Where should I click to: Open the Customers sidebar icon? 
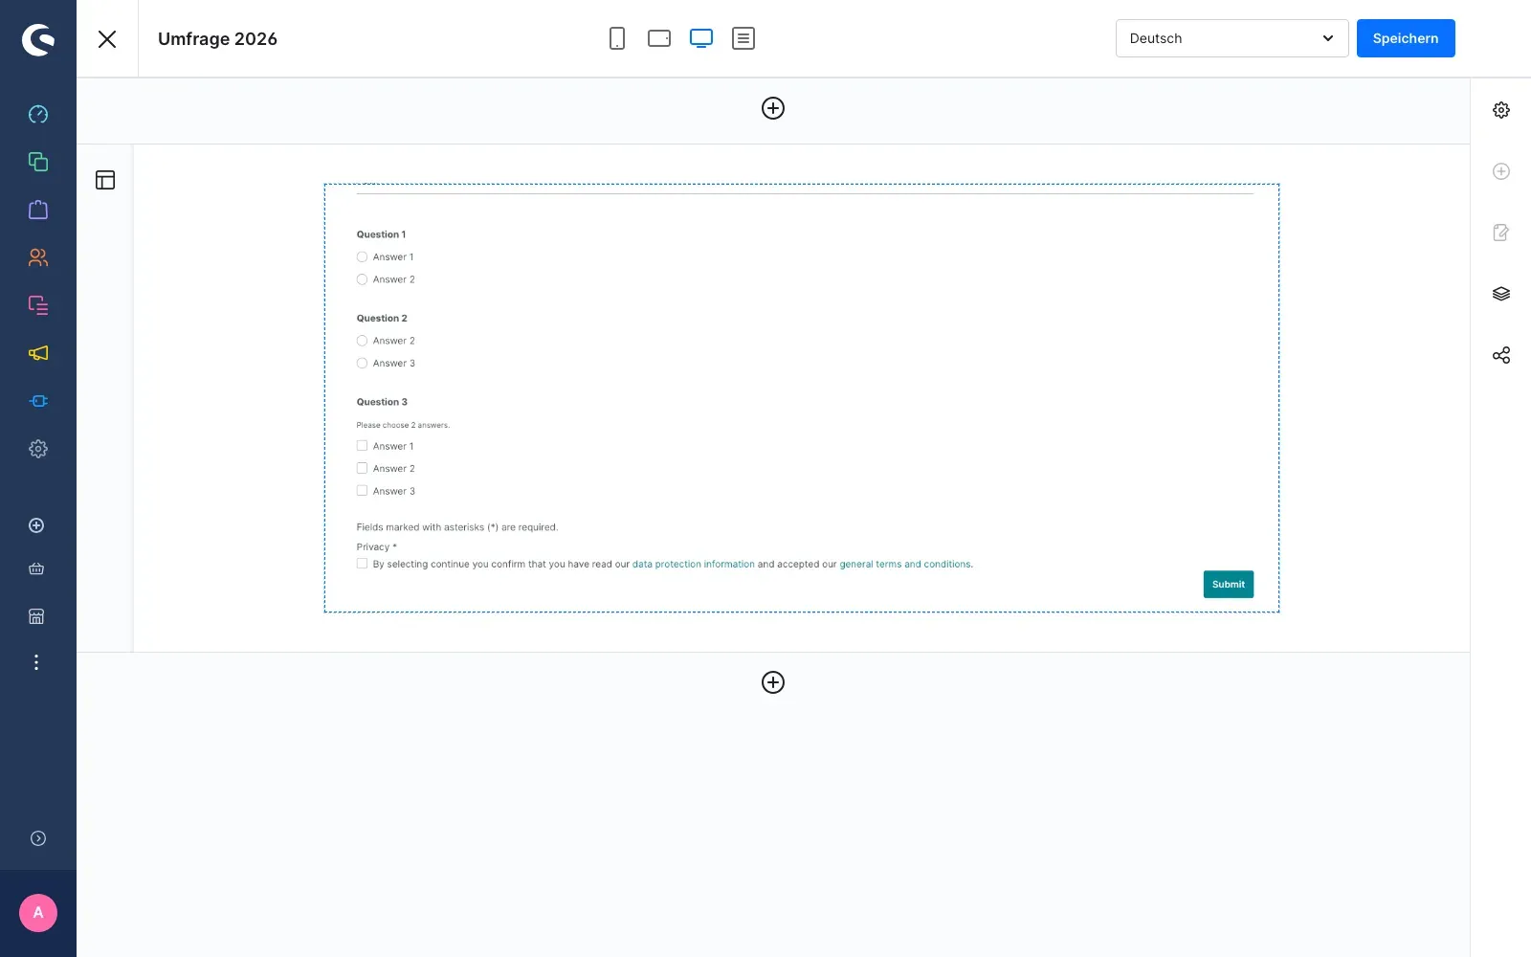coord(38,257)
